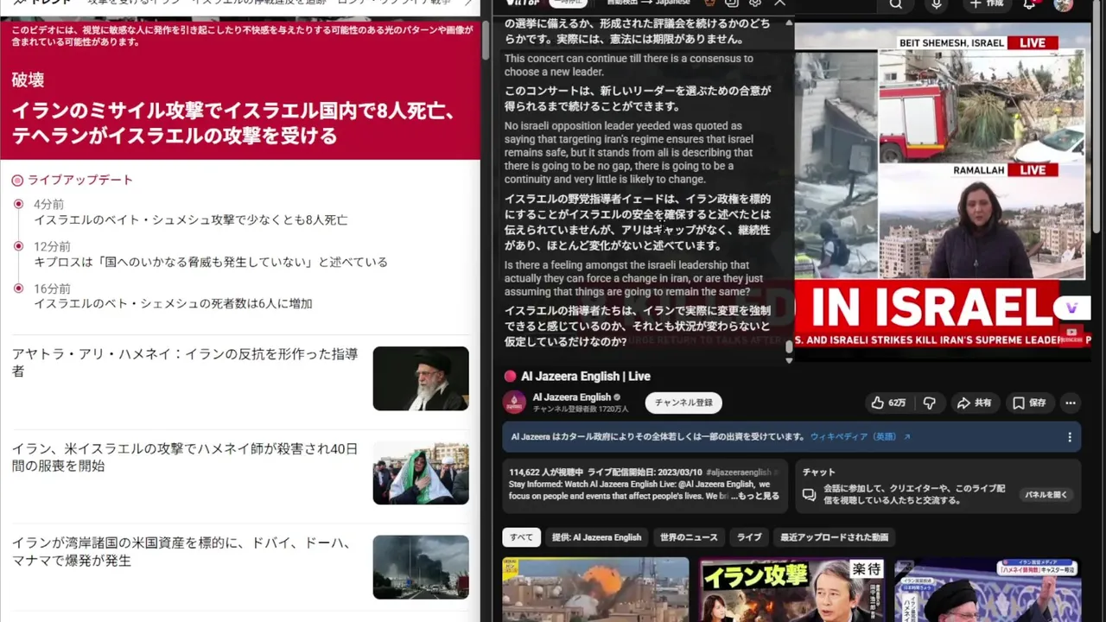
Task: Open the 40日間の服喪 article headline
Action: 184,457
